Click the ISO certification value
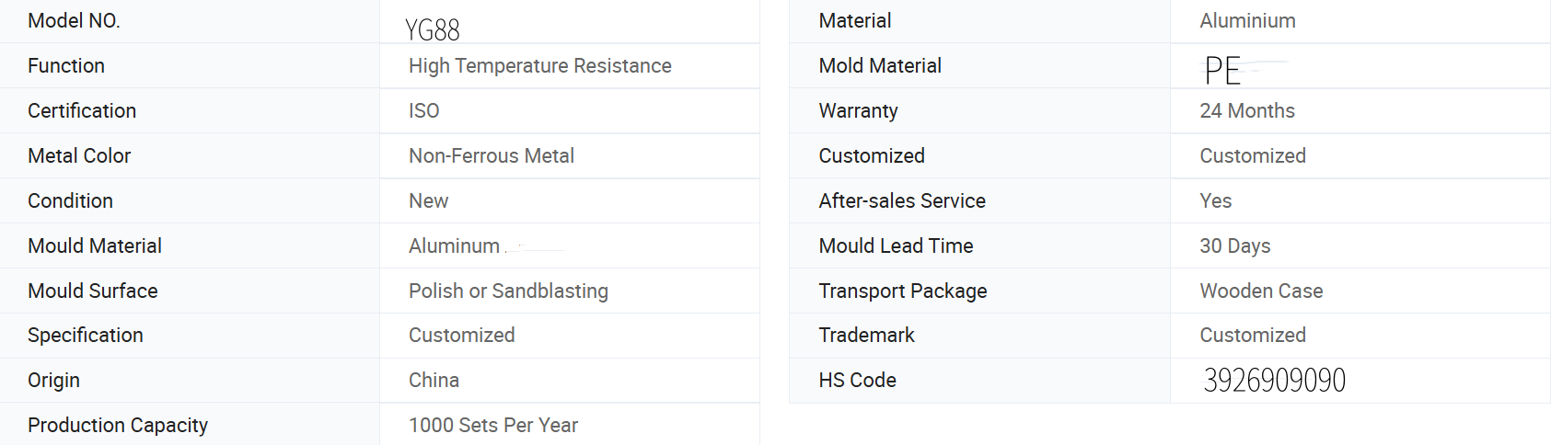The width and height of the screenshot is (1551, 445). point(424,111)
